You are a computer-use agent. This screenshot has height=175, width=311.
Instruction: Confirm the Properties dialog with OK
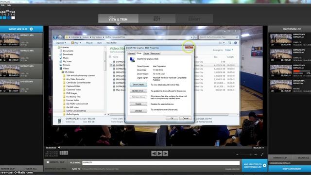172,118
